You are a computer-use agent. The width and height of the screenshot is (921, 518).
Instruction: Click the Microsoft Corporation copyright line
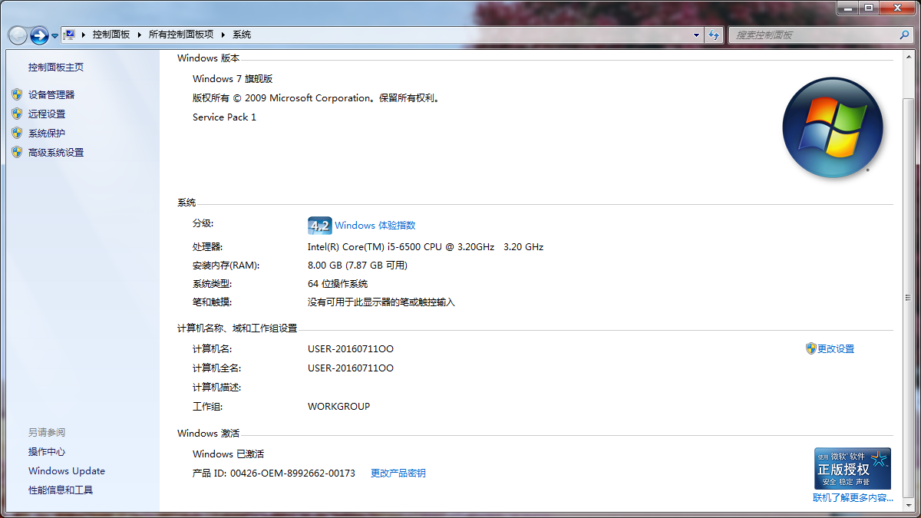(315, 98)
